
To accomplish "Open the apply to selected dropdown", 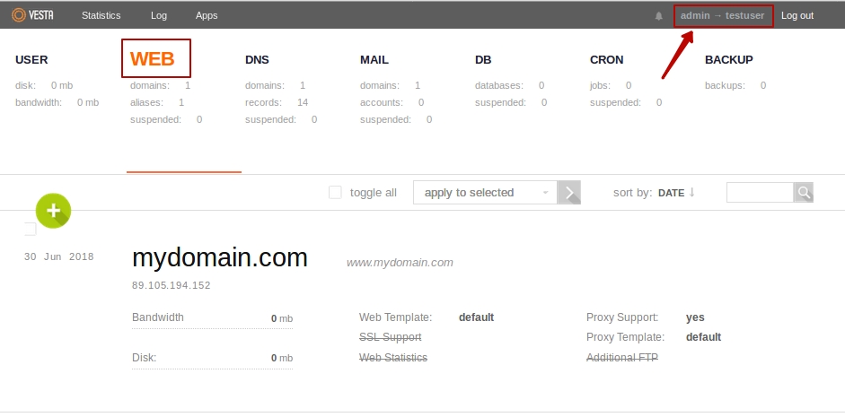I will coord(485,193).
